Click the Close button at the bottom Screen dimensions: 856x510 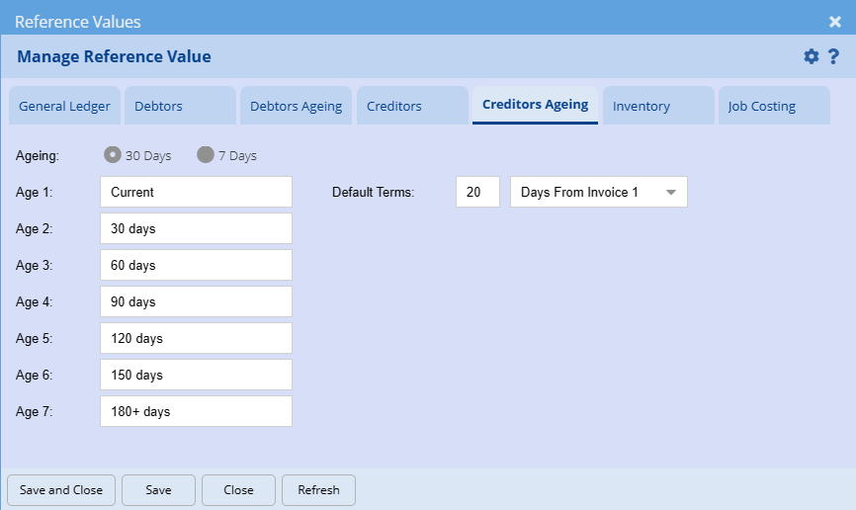238,489
